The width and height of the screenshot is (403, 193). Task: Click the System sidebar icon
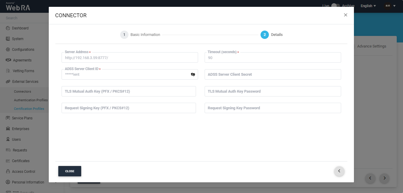pyautogui.click(x=8, y=39)
